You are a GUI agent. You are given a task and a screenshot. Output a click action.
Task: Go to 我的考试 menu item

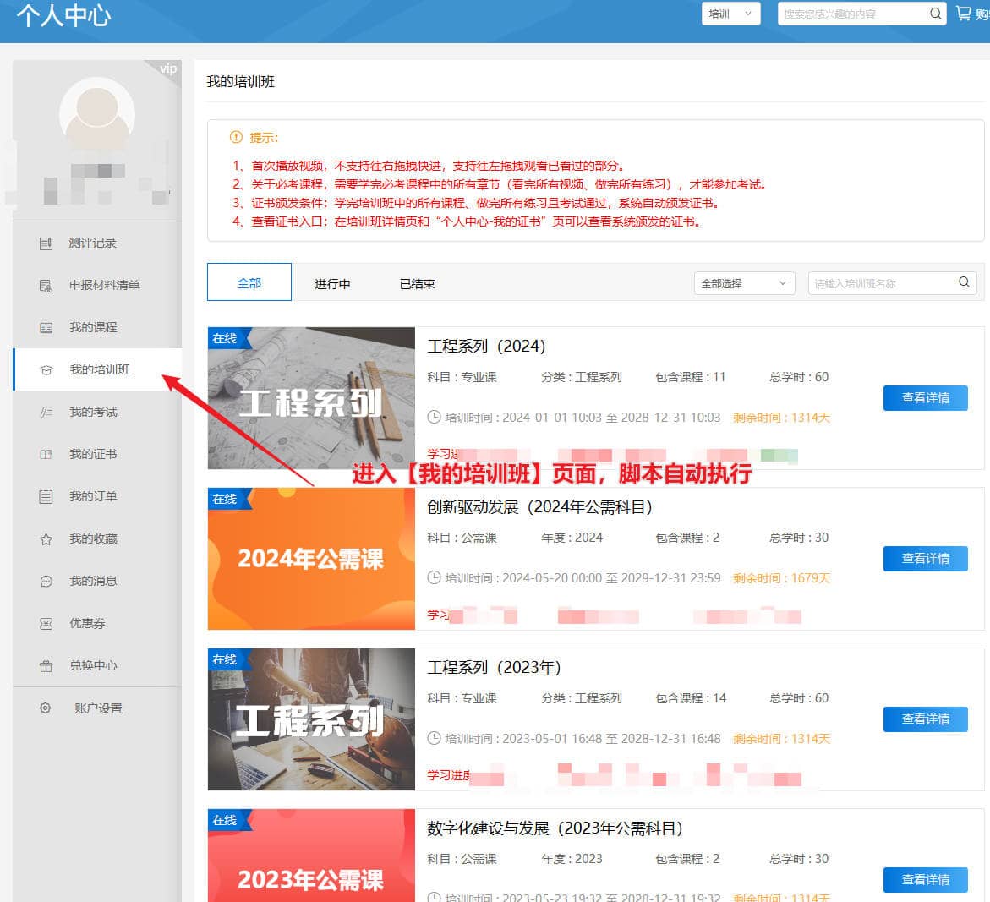(97, 413)
